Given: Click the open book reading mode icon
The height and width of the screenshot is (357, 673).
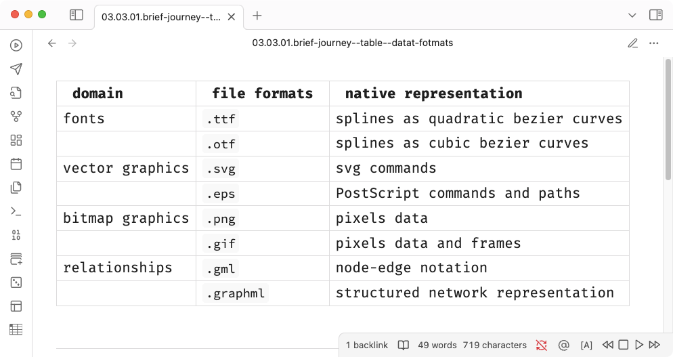Looking at the screenshot, I should [403, 345].
